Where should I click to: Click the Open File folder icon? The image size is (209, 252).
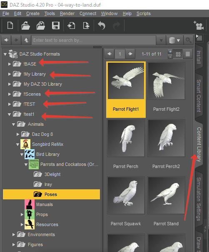[26, 25]
